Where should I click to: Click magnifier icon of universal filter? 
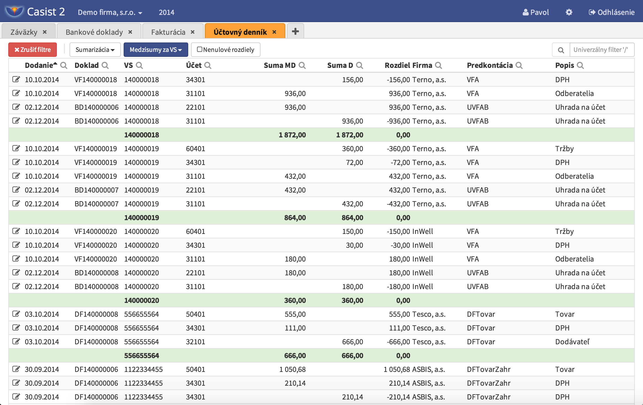click(x=561, y=50)
